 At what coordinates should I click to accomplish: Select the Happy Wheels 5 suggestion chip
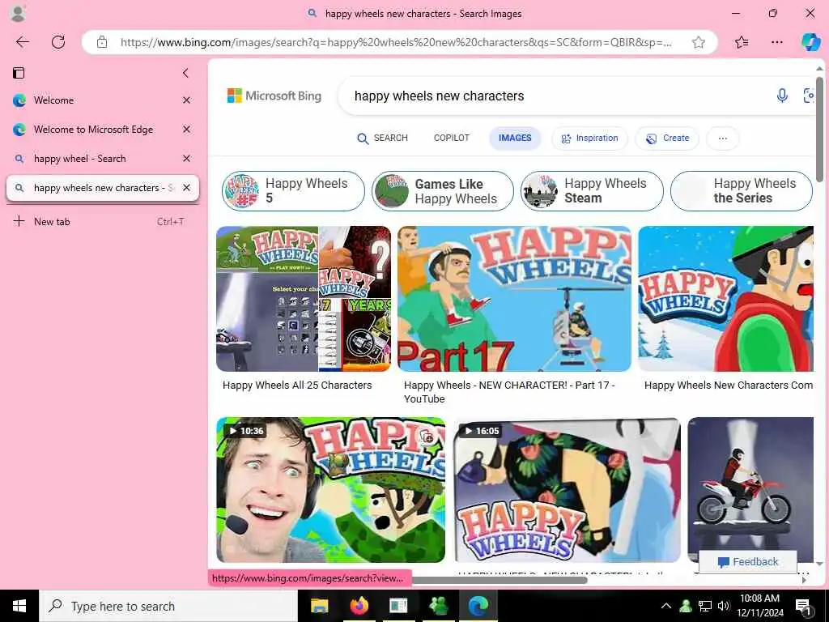click(x=293, y=191)
